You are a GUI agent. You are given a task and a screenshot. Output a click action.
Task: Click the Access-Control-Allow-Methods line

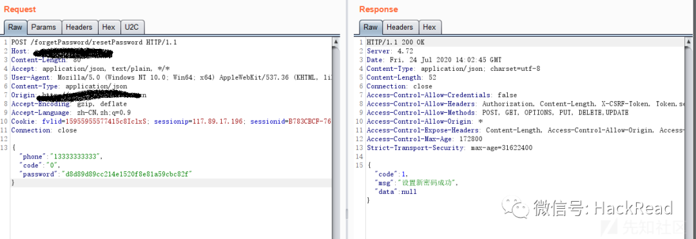coord(498,113)
